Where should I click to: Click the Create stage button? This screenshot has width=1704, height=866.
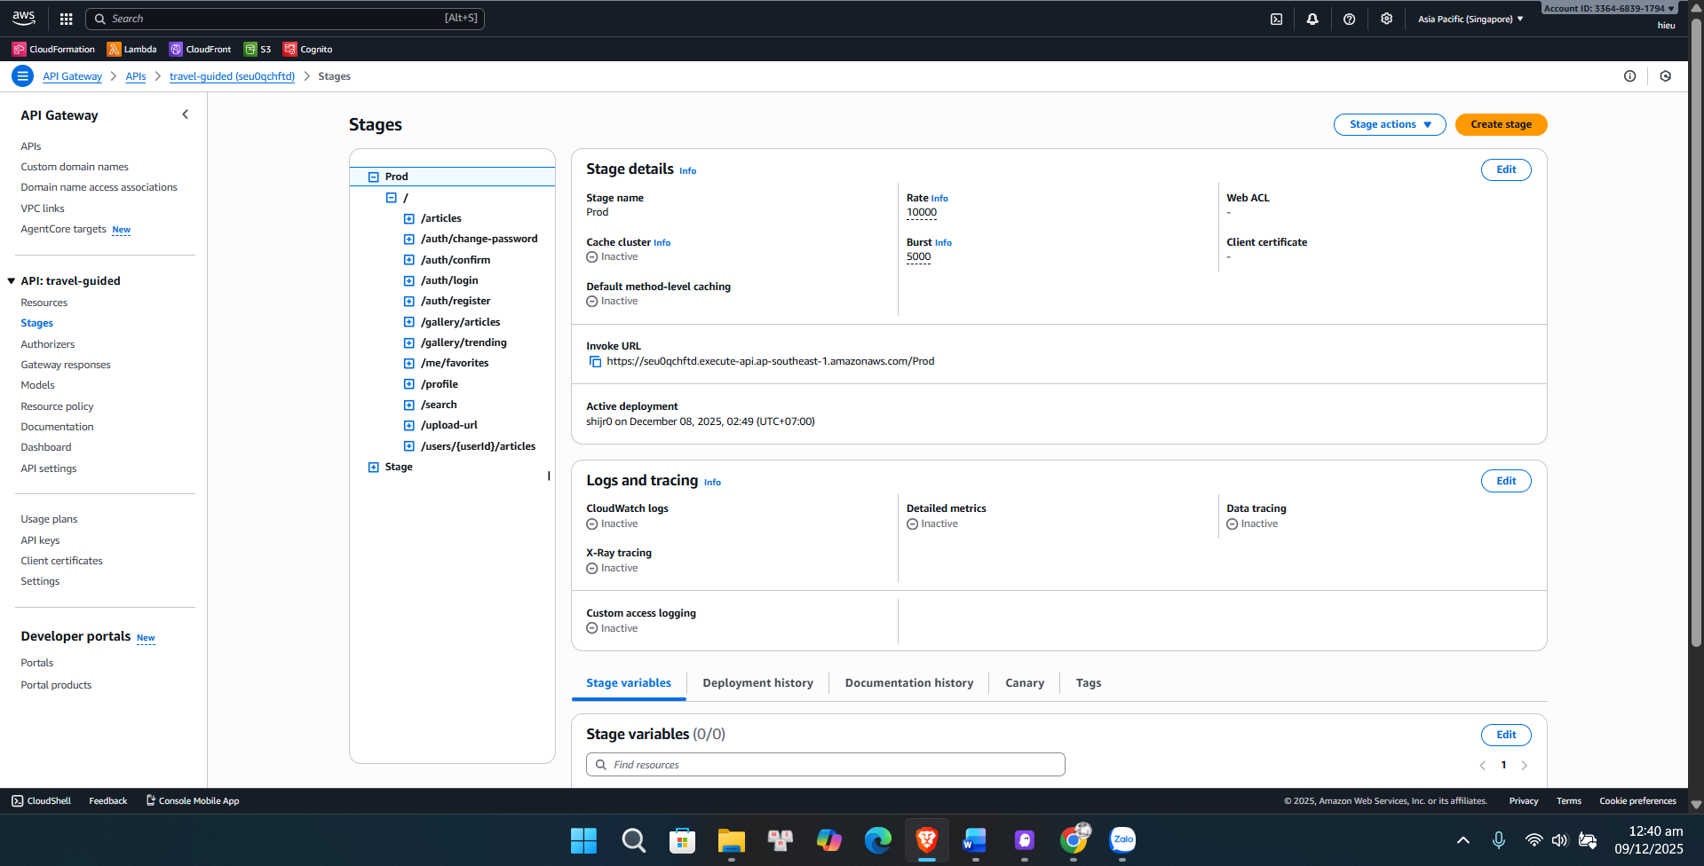(1500, 124)
